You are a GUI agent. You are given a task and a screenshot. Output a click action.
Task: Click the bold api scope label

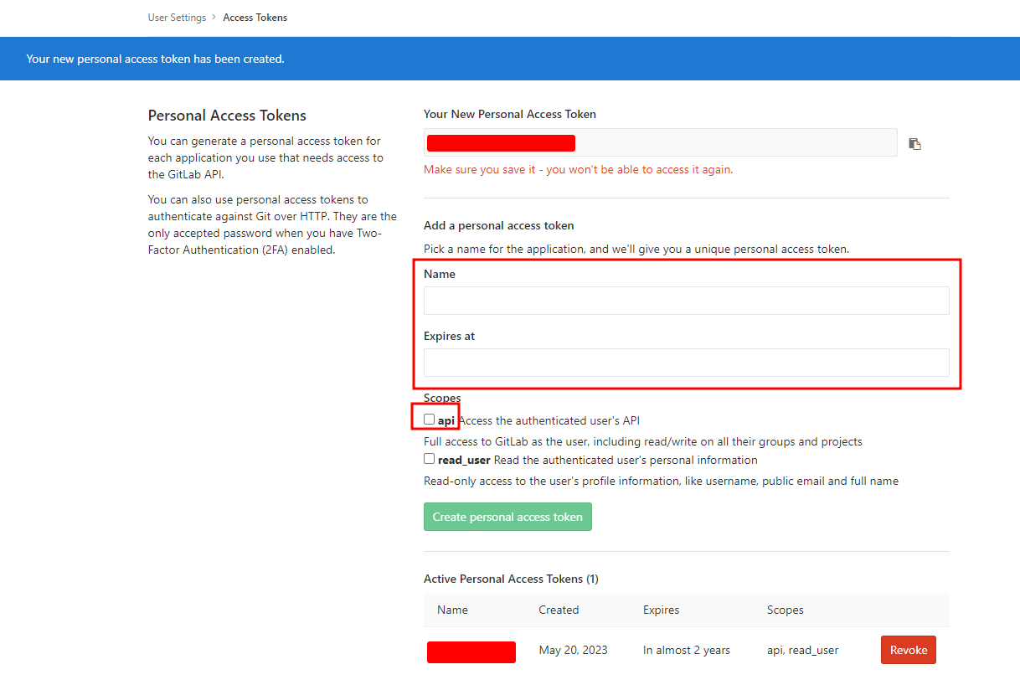click(x=446, y=420)
